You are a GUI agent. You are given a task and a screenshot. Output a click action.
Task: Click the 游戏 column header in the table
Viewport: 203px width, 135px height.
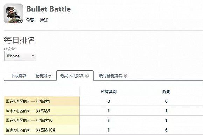click(166, 92)
